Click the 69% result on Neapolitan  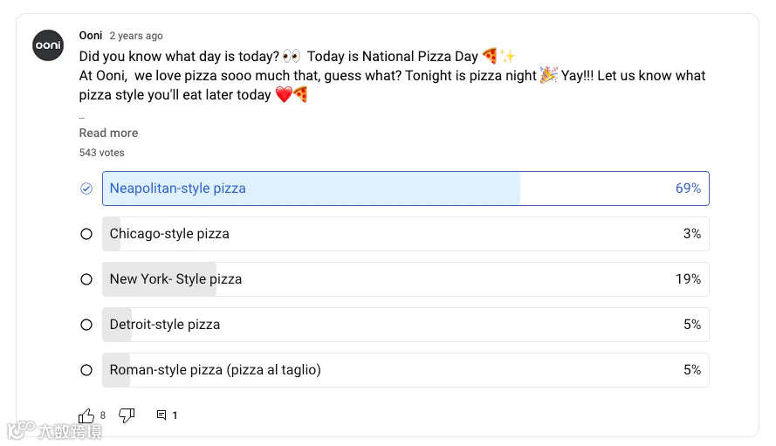pyautogui.click(x=688, y=189)
